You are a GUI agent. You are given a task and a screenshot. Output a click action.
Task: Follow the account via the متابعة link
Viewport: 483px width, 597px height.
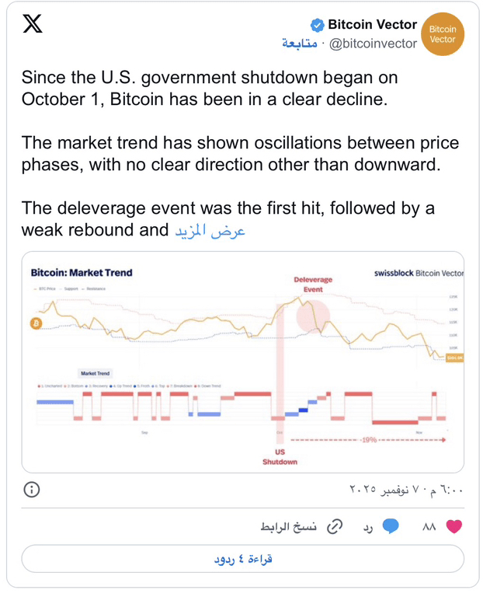coord(299,44)
